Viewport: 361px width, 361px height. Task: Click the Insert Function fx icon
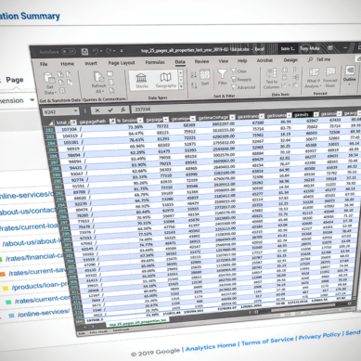[122, 110]
